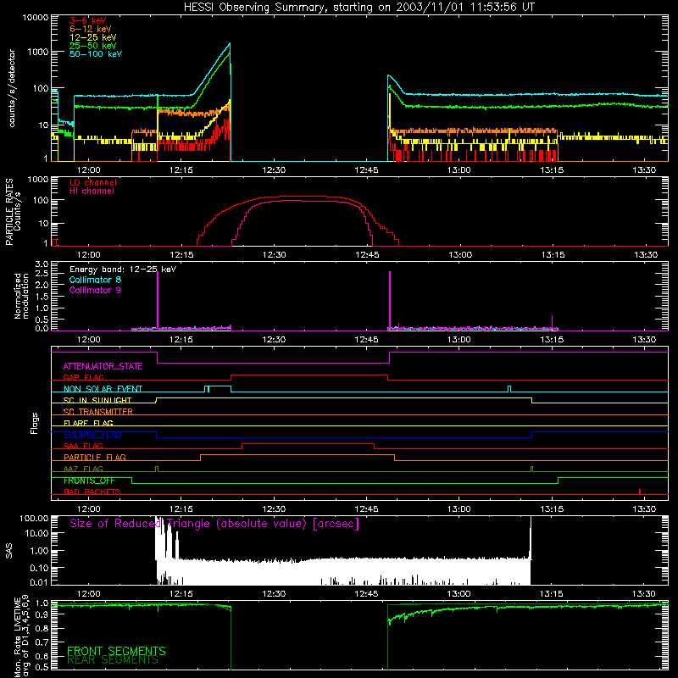Click the SAS y-axis label
Viewport: 678px width, 678px height.
click(x=9, y=551)
